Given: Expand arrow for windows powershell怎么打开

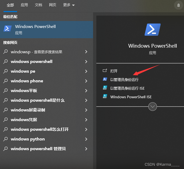Looking at the screenshot, I should click(86, 129).
